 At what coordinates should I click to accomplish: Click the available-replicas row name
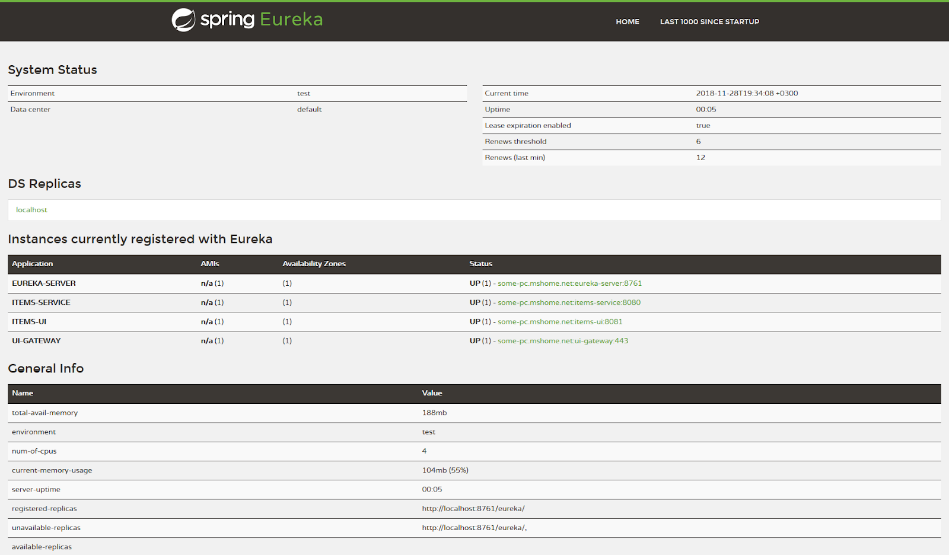coord(42,547)
